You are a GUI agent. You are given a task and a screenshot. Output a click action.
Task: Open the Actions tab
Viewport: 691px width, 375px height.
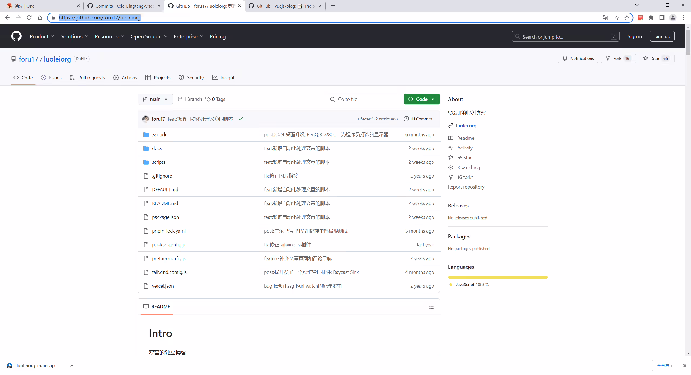pos(125,77)
